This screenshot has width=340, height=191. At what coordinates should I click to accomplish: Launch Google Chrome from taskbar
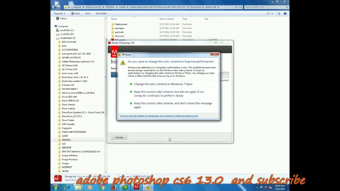(x=102, y=188)
